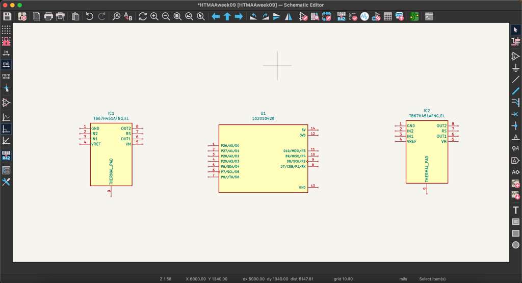Select the Net Label tool
Image resolution: width=522 pixels, height=283 pixels.
pos(515,137)
